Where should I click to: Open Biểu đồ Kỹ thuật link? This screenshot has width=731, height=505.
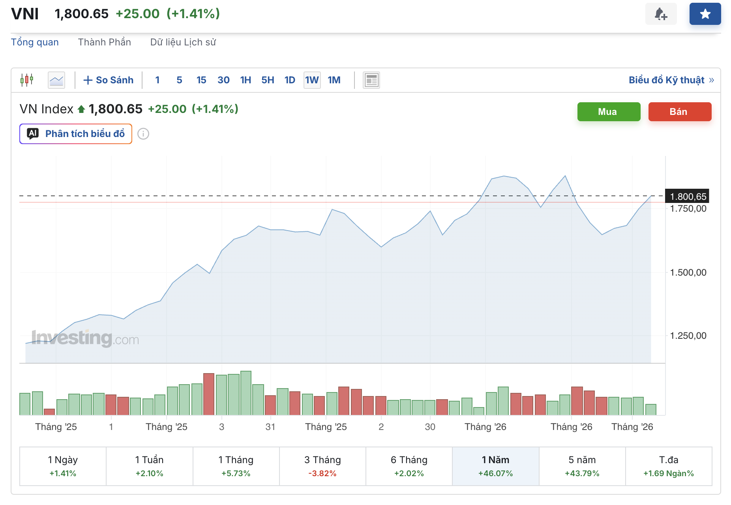tap(671, 80)
